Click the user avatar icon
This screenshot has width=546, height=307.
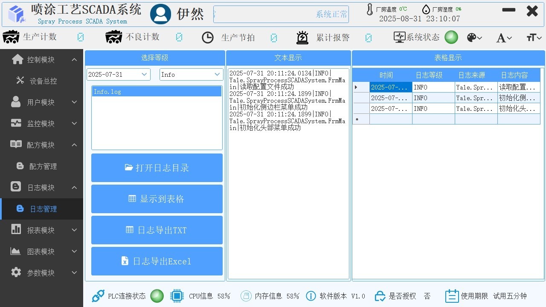pyautogui.click(x=160, y=14)
